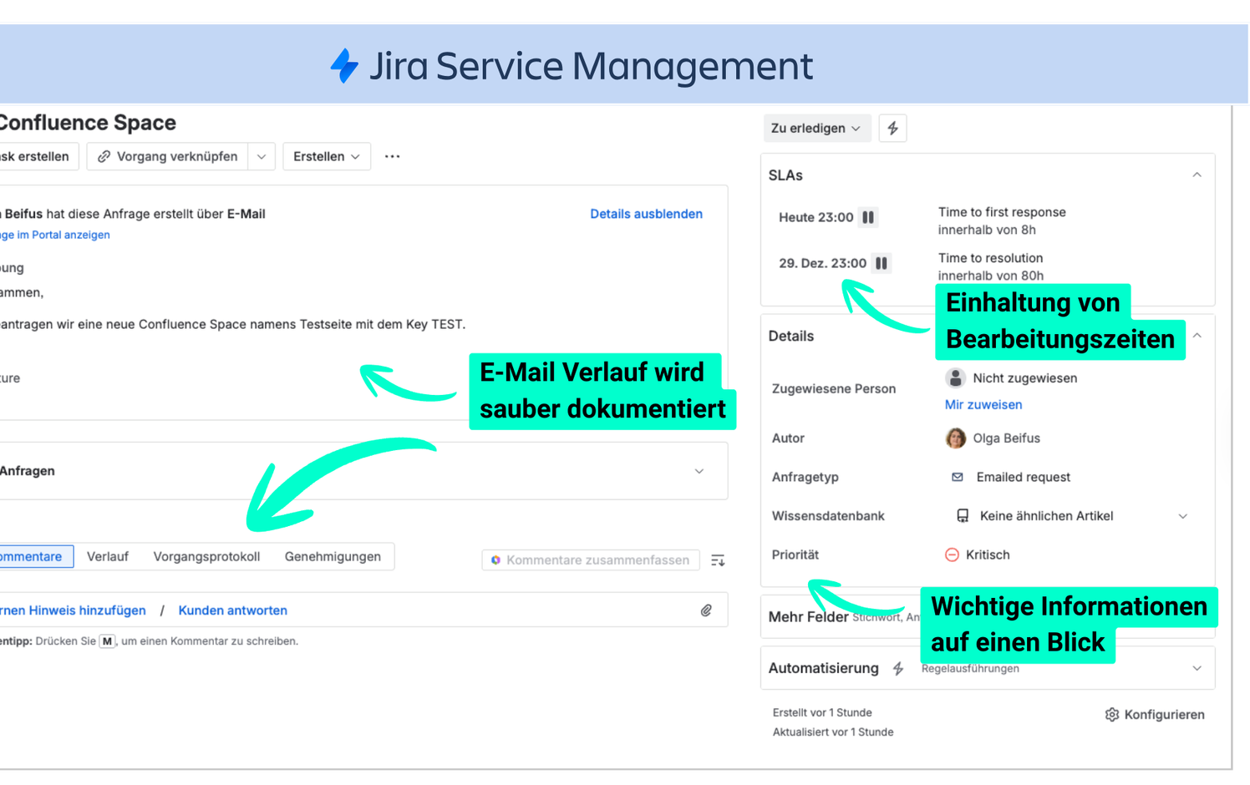Open the three-dots more actions menu
This screenshot has height=785, width=1250.
point(392,156)
